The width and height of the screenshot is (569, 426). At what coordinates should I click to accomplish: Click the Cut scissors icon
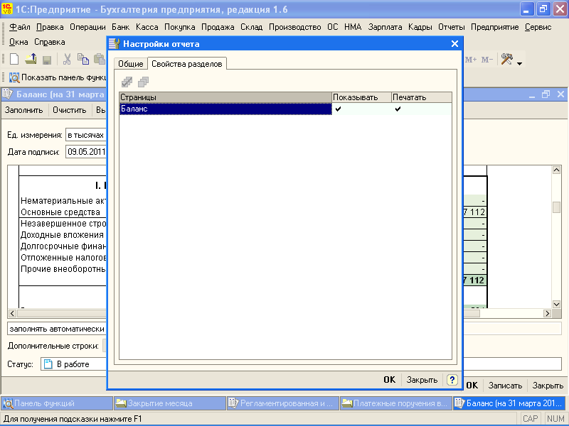point(67,59)
